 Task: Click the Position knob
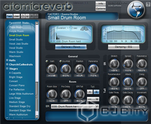(x=79, y=69)
